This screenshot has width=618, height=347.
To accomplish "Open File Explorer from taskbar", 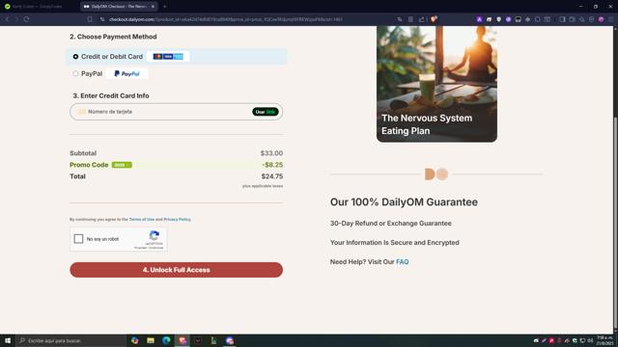I will (151, 340).
